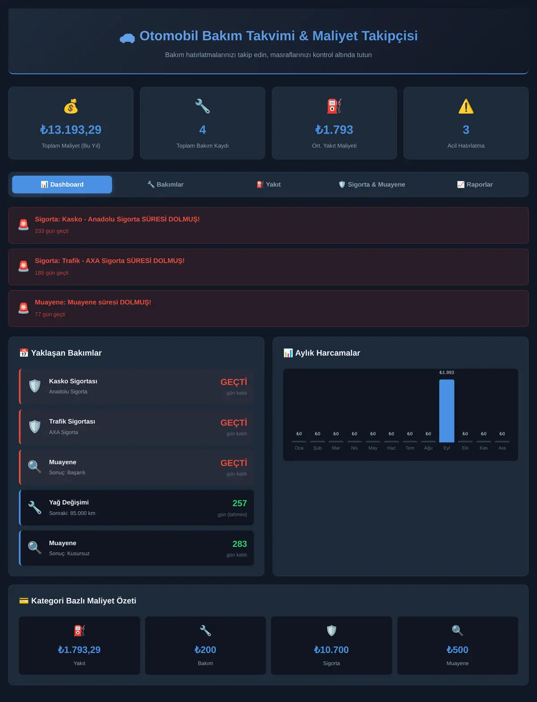Click the money bag icon on total cost card

tap(71, 106)
